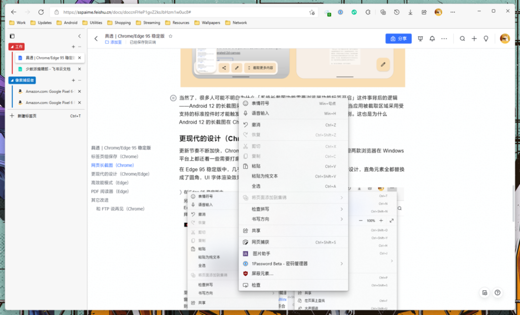Image resolution: width=520 pixels, height=315 pixels.
Task: Choose 撤消 from context menu
Action: click(294, 125)
